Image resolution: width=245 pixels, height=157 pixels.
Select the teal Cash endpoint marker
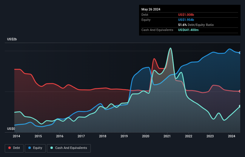pyautogui.click(x=240, y=106)
